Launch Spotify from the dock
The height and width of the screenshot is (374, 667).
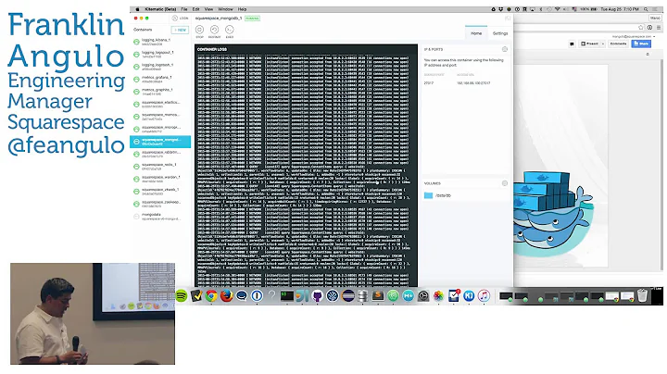click(x=182, y=295)
